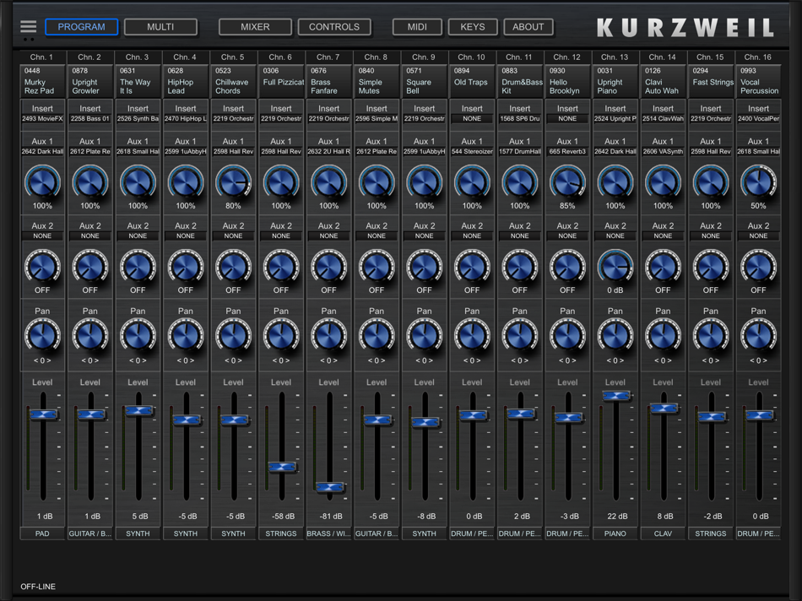This screenshot has height=601, width=802.
Task: Open the ABOUT panel
Action: (528, 26)
